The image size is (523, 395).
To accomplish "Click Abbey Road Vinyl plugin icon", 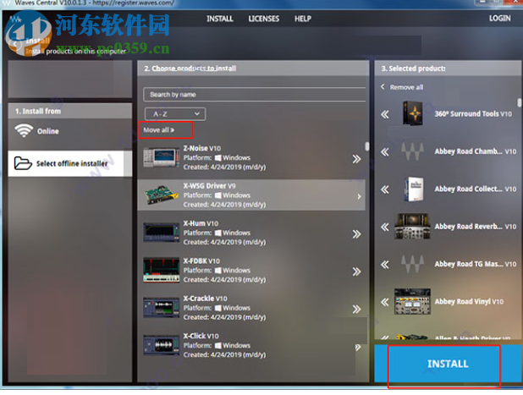I will click(412, 301).
